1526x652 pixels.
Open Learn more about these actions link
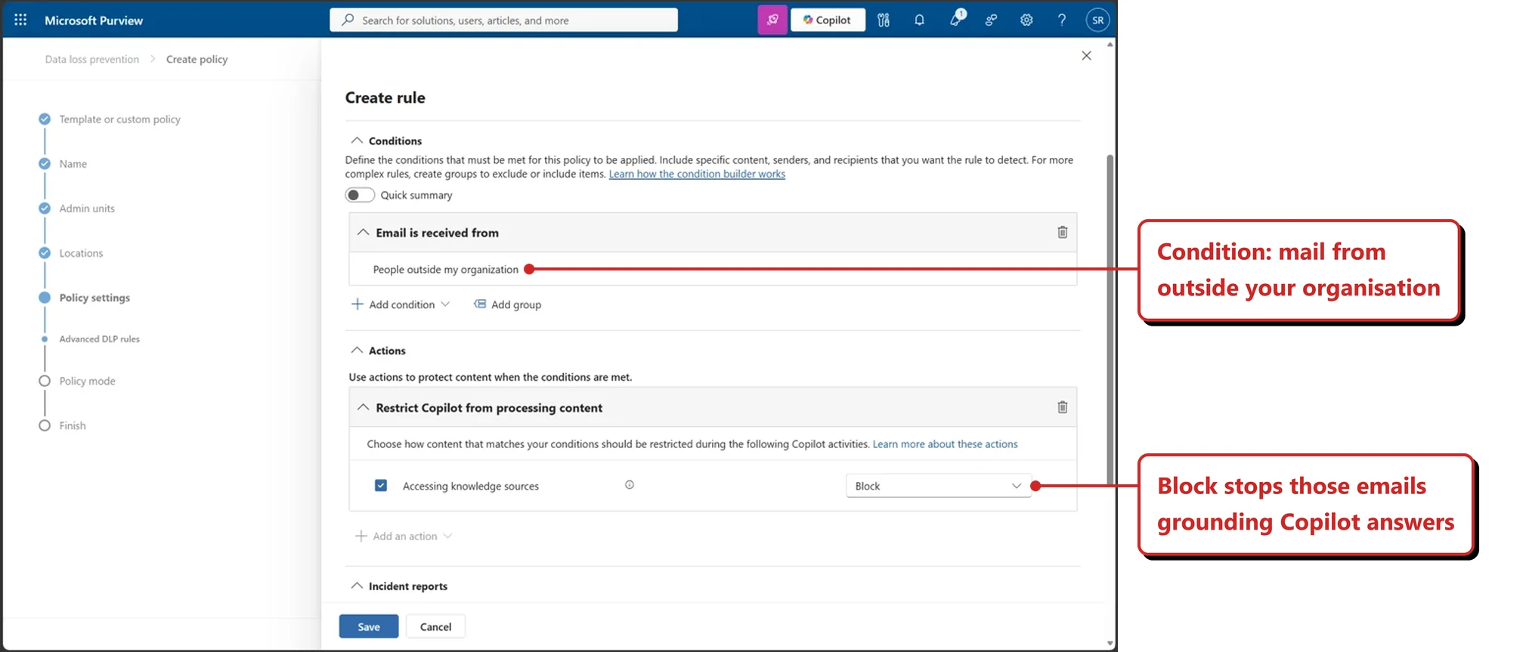pyautogui.click(x=945, y=444)
